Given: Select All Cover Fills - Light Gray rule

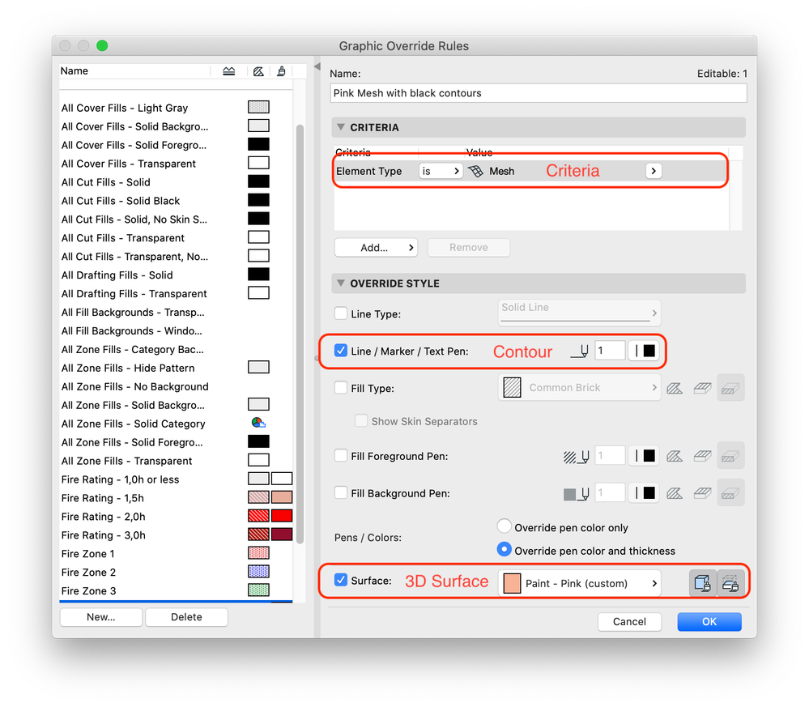Looking at the screenshot, I should pos(125,108).
